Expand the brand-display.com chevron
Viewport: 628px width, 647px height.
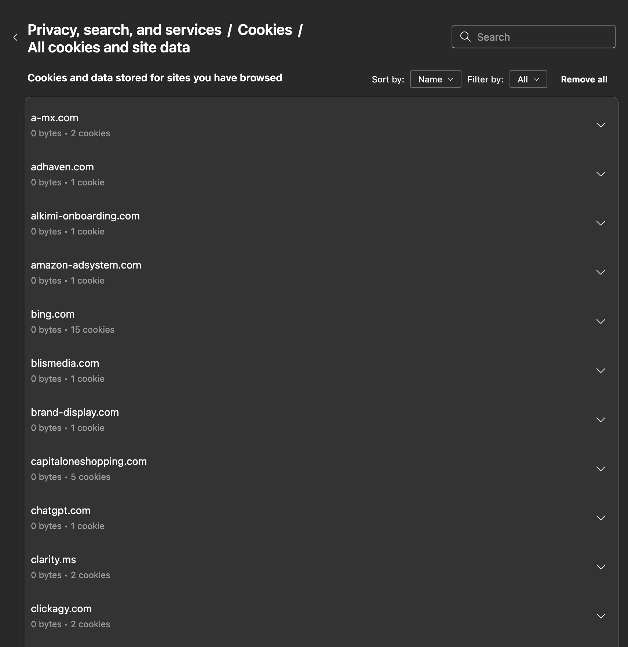[x=600, y=420]
